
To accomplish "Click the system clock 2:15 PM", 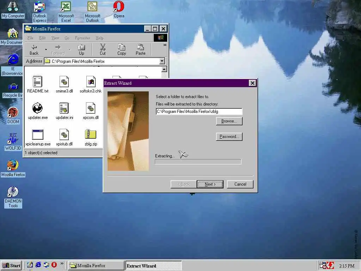I will [347, 266].
